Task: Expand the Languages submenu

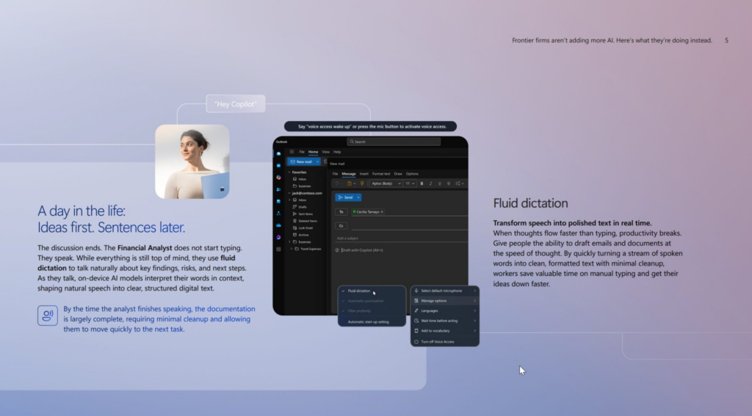Action: [x=475, y=310]
